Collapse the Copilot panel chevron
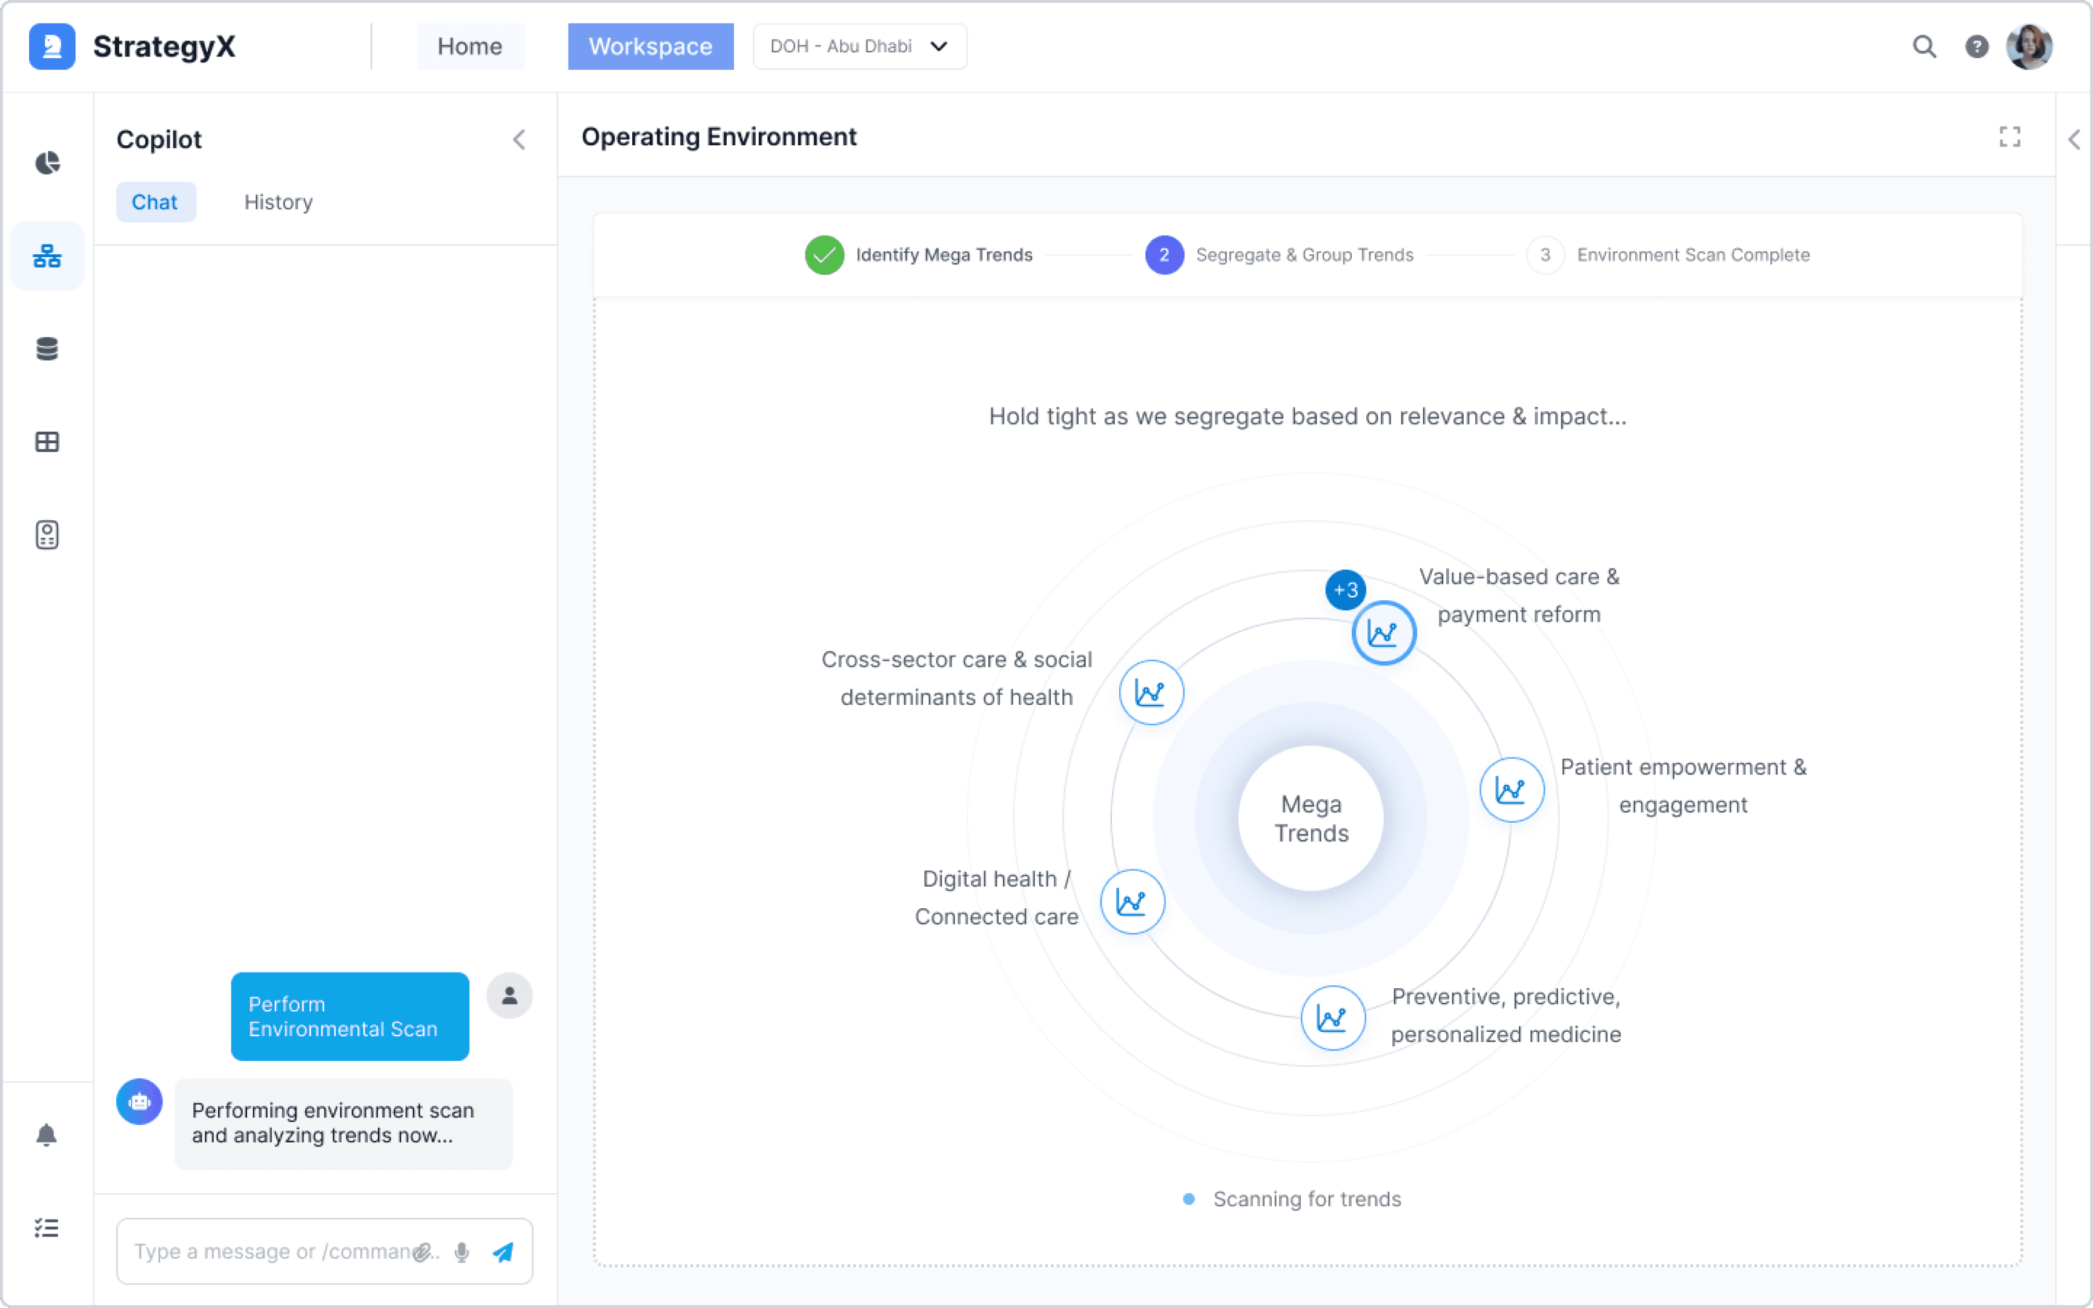Viewport: 2093px width, 1308px height. point(519,139)
